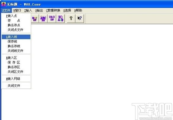Select 换名存点 menu entry
Viewport: 173px width, 120px height.
(16, 25)
